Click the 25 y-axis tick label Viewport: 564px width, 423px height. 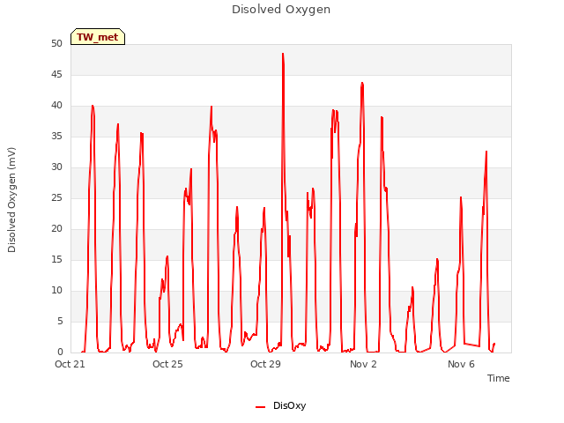[56, 198]
